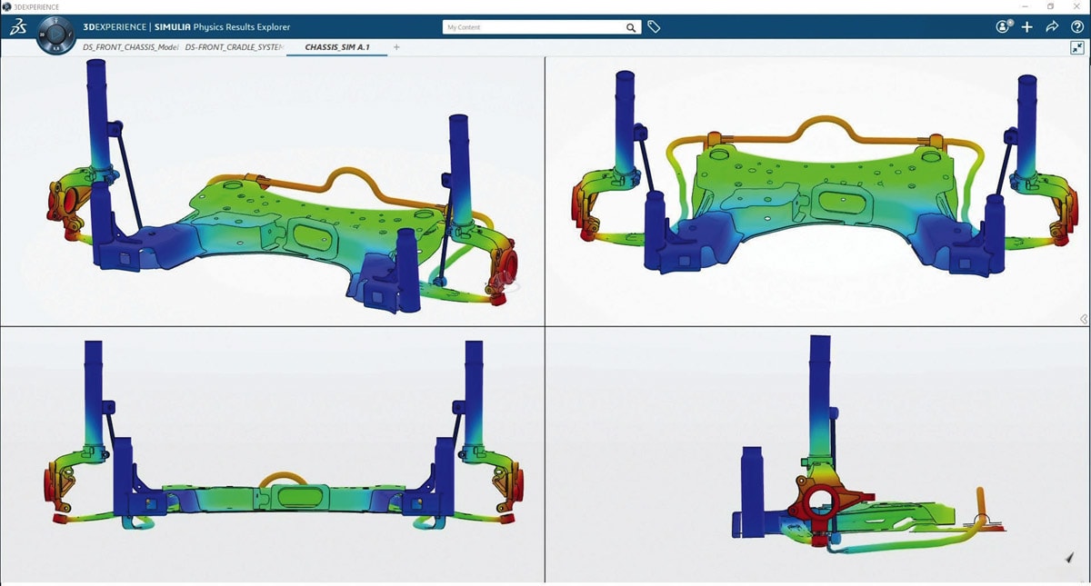Viewport: 1091px width, 586px height.
Task: Open help using the question mark icon
Action: [x=1077, y=27]
